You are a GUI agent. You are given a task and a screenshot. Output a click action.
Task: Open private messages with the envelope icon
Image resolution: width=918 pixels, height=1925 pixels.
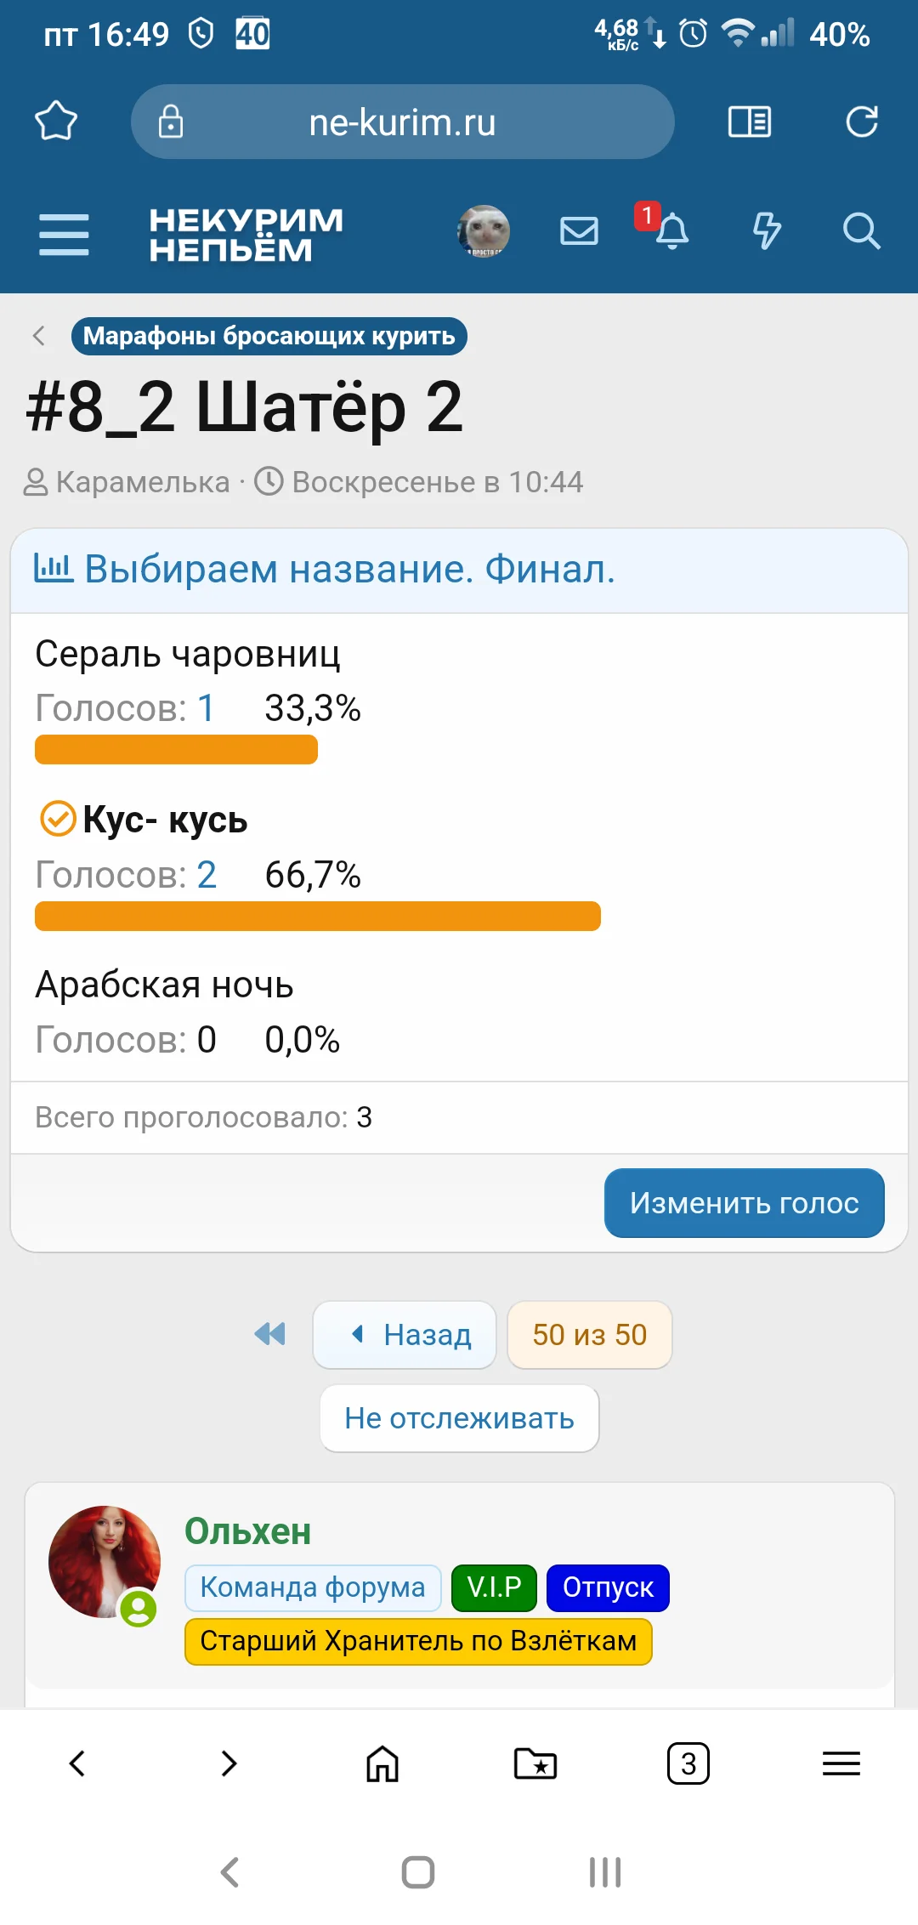click(x=578, y=231)
